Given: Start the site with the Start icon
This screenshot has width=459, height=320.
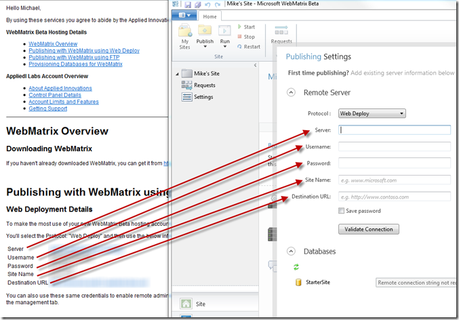Looking at the screenshot, I should (x=239, y=26).
